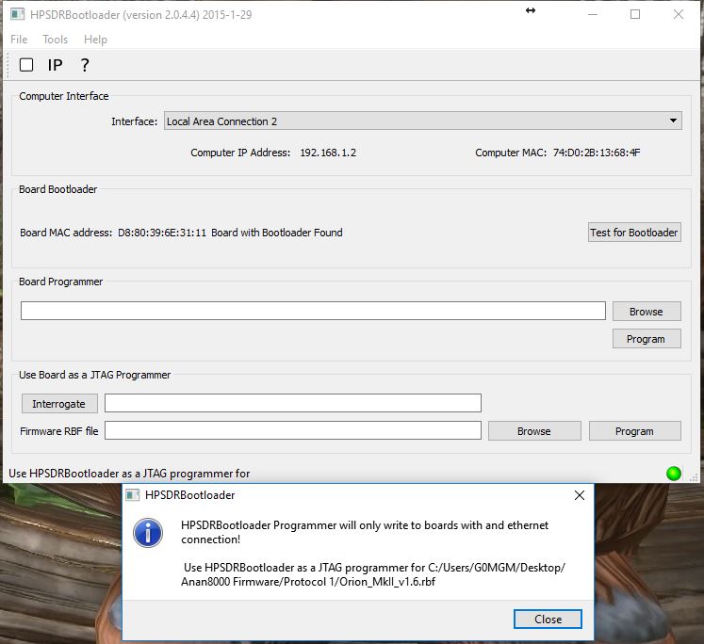The image size is (704, 644).
Task: Click the question mark toolbar icon
Action: pos(85,66)
